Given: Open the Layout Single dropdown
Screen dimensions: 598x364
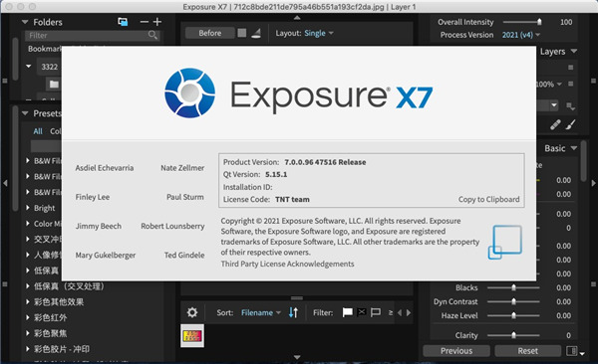Looking at the screenshot, I should click(x=319, y=33).
